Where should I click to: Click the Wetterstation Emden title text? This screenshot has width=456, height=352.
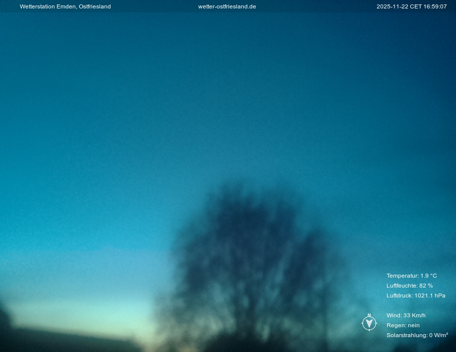tap(48, 6)
